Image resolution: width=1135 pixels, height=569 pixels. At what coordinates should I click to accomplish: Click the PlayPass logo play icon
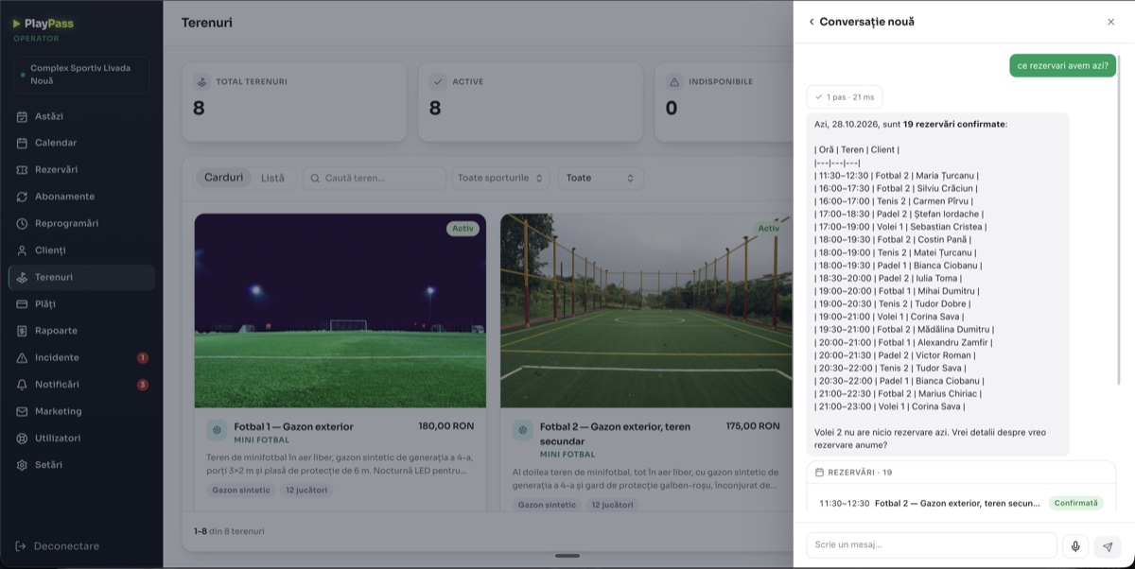coord(17,24)
